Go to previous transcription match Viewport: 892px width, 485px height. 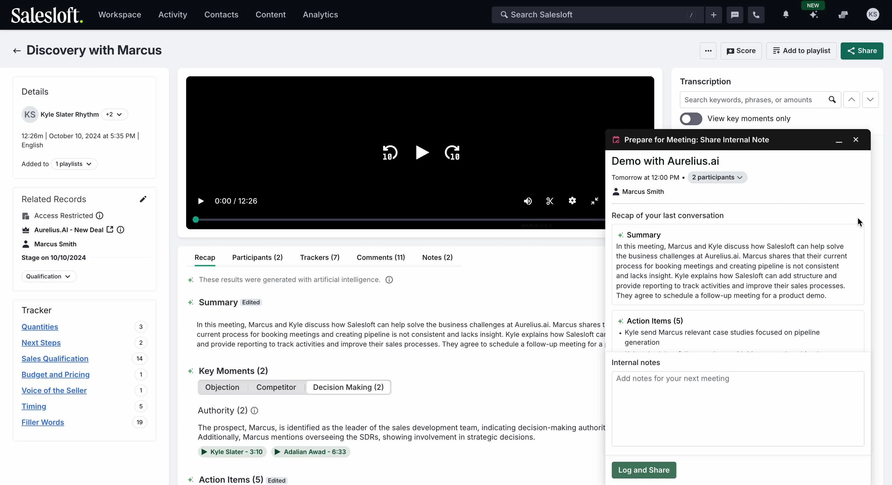click(x=851, y=100)
